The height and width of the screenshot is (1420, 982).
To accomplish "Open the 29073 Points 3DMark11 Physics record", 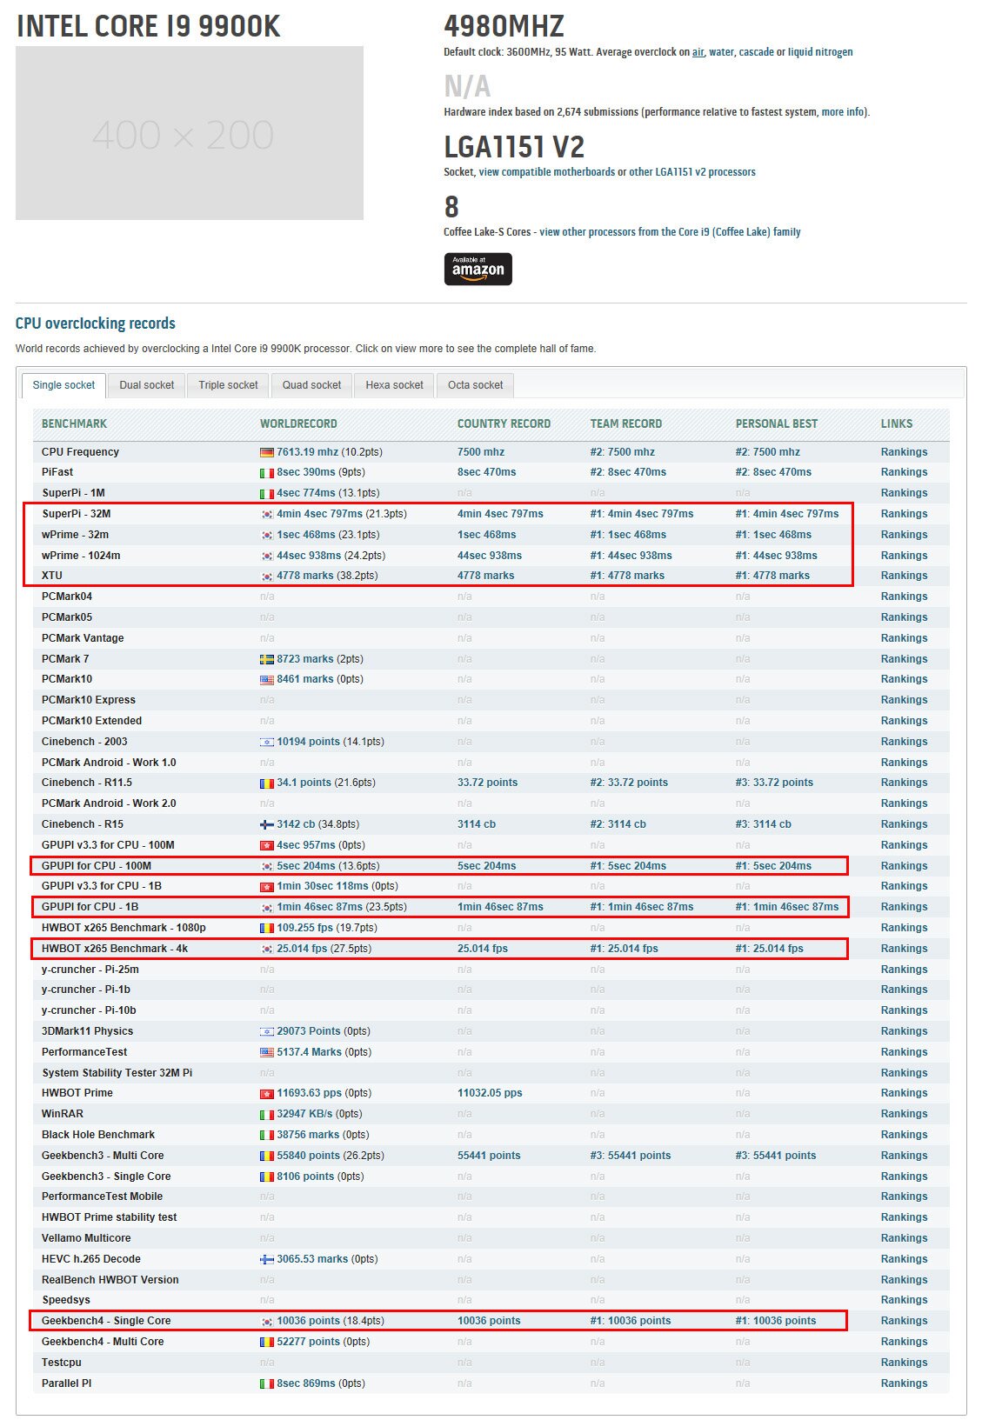I will coord(309,1031).
